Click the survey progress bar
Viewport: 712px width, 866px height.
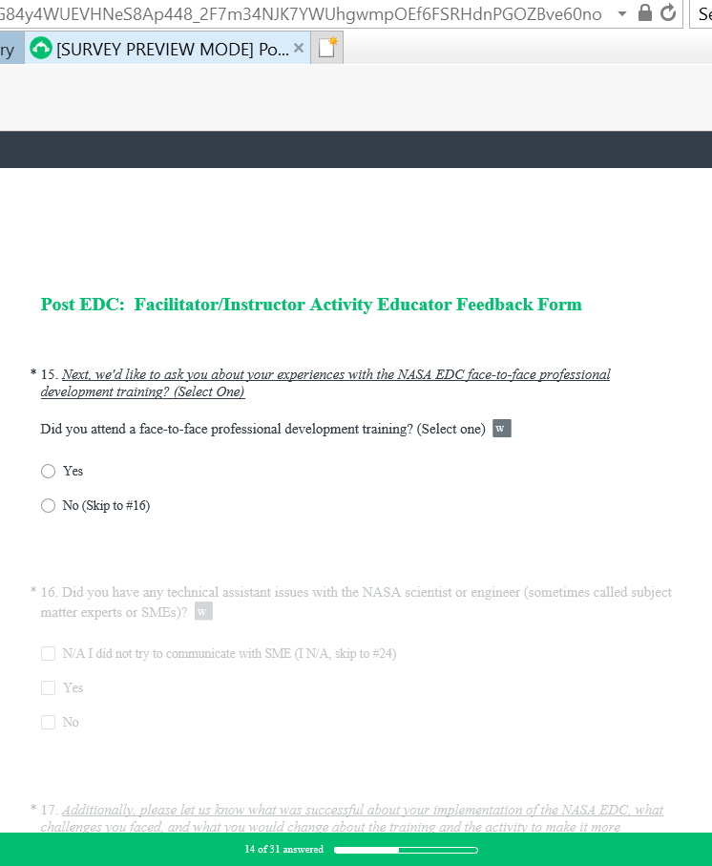tap(406, 850)
